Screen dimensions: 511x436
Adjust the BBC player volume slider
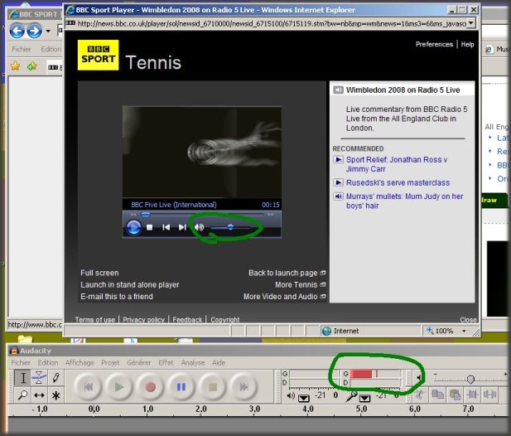(x=230, y=227)
